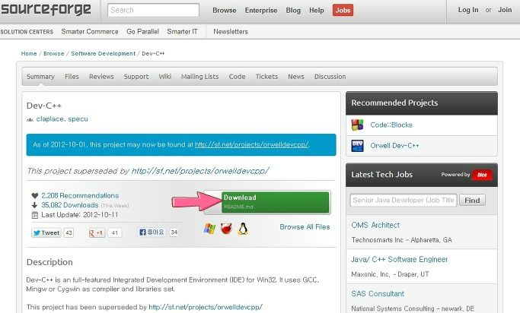This screenshot has width=520, height=313.
Task: Open the Blog menu item
Action: coord(293,11)
